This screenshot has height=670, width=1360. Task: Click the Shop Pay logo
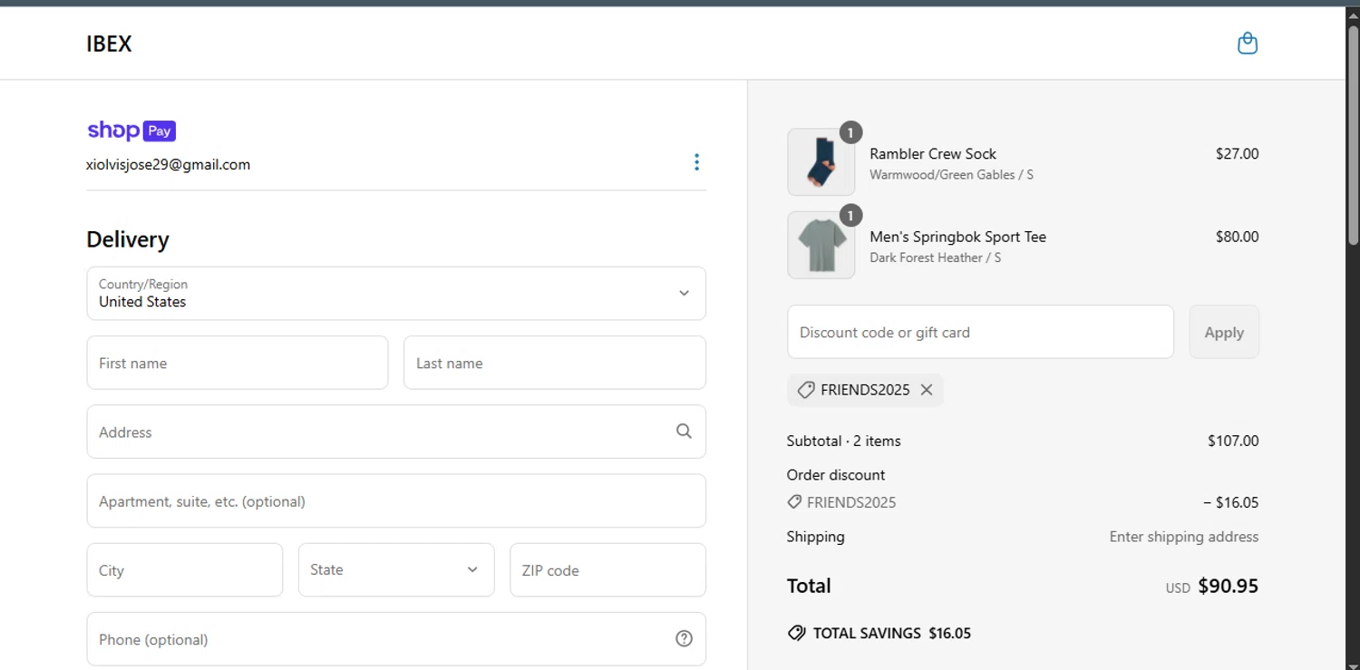tap(131, 131)
